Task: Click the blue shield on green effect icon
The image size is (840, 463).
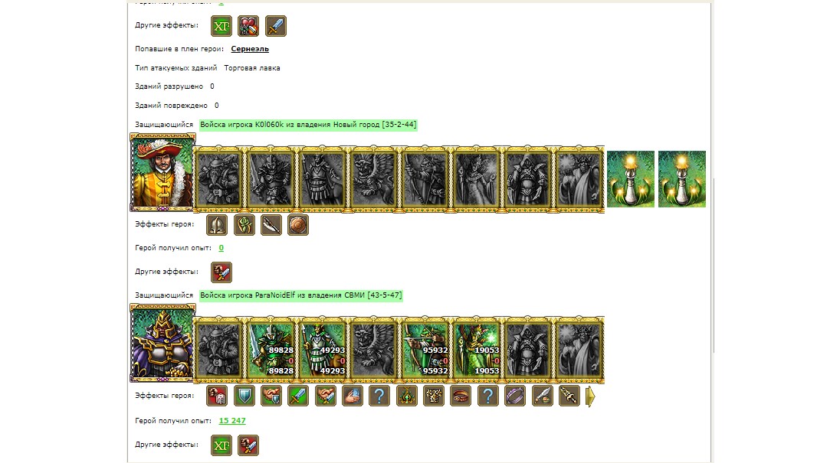Action: [x=244, y=396]
